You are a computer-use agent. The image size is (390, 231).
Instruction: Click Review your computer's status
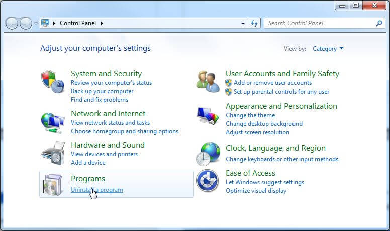pos(111,83)
